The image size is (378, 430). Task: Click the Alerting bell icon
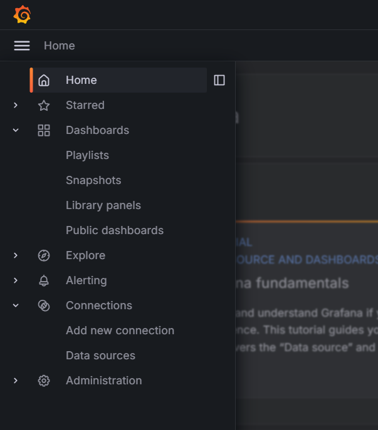click(44, 280)
